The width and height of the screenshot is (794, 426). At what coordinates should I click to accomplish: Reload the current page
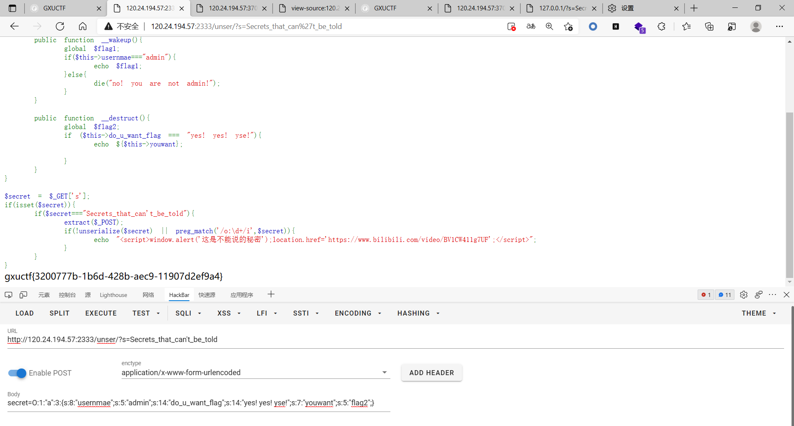[x=60, y=26]
